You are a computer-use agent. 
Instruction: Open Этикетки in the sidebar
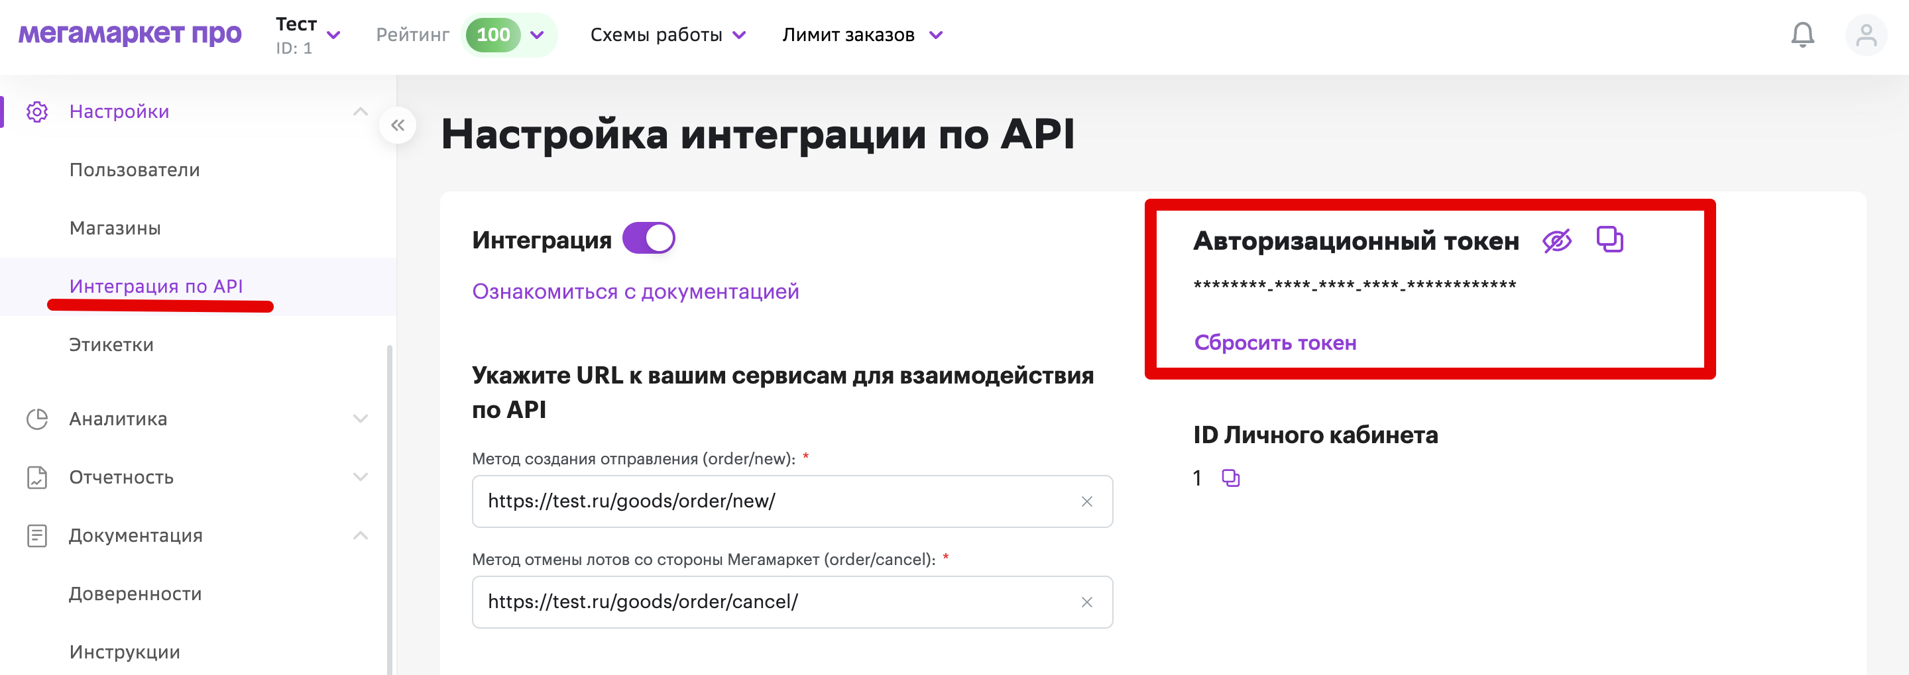click(111, 344)
